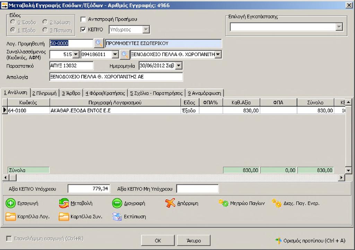Open Διαχ. Παγ. Ενερ. gears icon
The height and width of the screenshot is (250, 355).
point(276,203)
